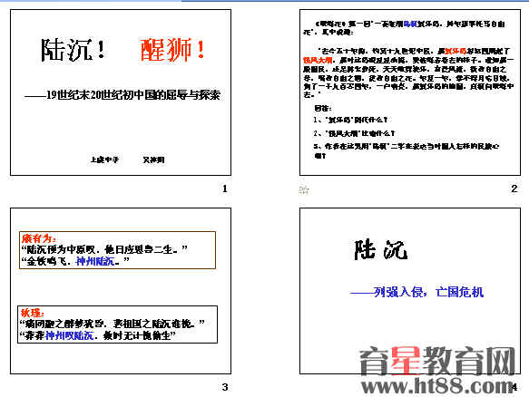529x397 pixels.
Task: Click the question 1 line on slide 2
Action: (x=350, y=120)
